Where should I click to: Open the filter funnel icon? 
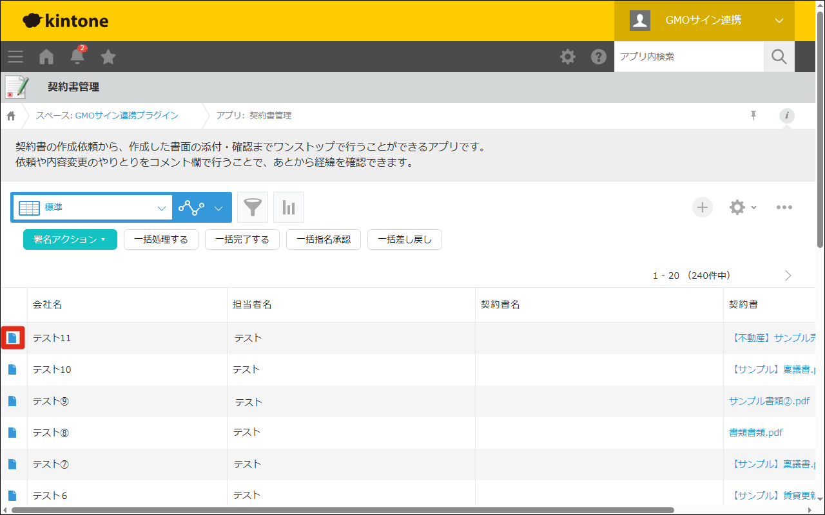tap(253, 207)
